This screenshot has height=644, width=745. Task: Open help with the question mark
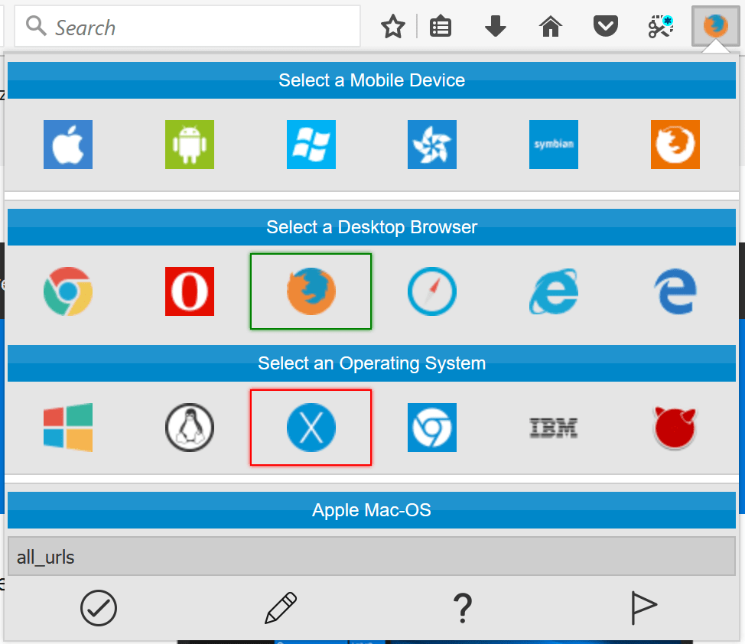463,608
